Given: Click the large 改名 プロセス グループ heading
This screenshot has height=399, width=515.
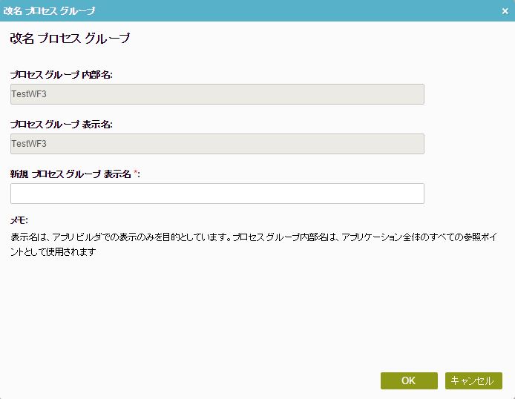Looking at the screenshot, I should pos(70,39).
